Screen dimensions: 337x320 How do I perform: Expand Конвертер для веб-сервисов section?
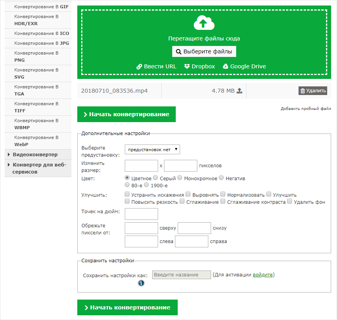point(39,168)
